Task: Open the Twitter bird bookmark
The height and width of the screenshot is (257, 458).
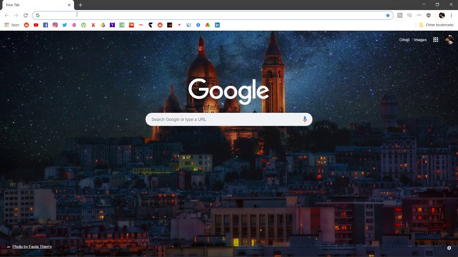Action: tap(64, 25)
